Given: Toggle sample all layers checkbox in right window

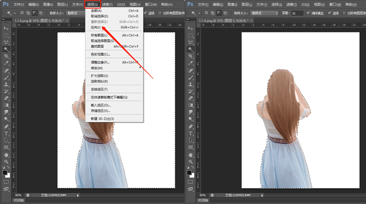Looking at the screenshot, I should point(344,13).
